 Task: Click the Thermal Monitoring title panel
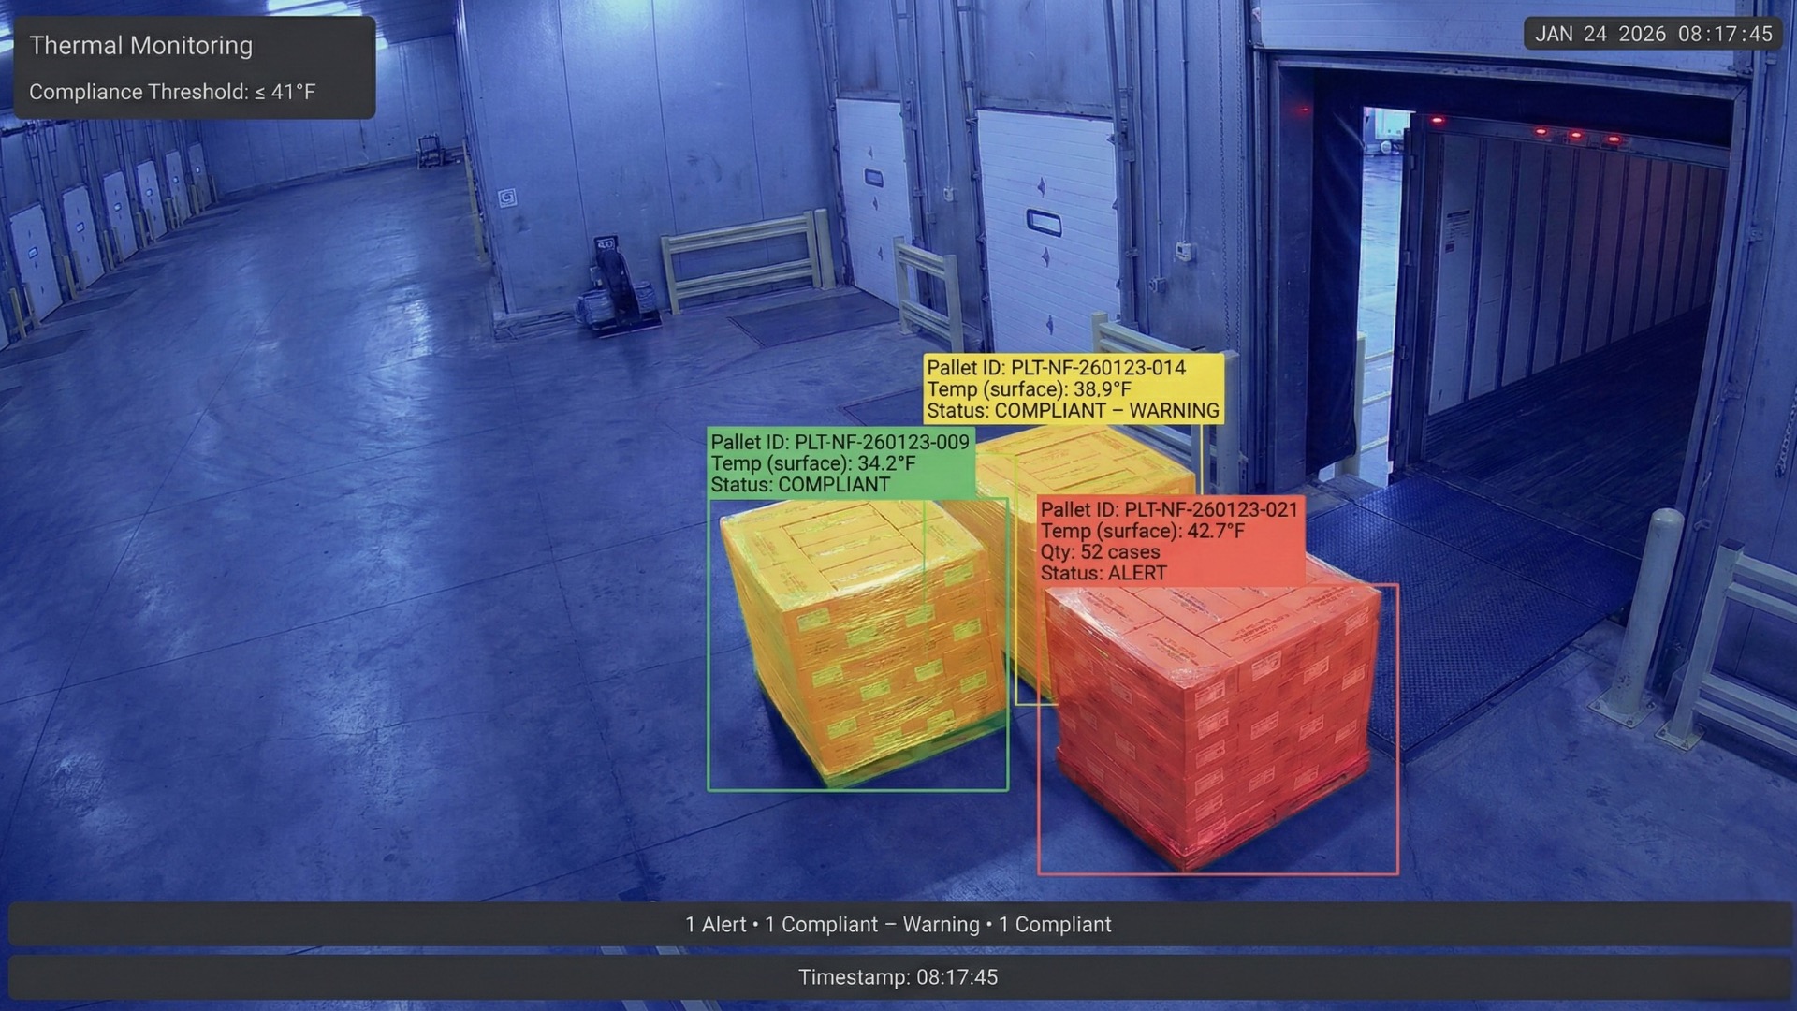click(x=140, y=46)
